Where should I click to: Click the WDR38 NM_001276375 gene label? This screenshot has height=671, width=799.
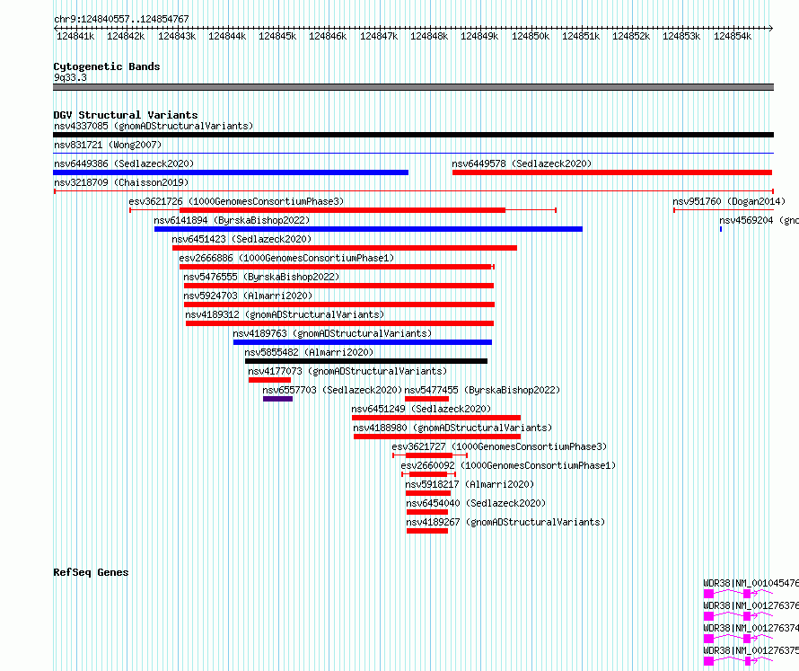pyautogui.click(x=751, y=650)
